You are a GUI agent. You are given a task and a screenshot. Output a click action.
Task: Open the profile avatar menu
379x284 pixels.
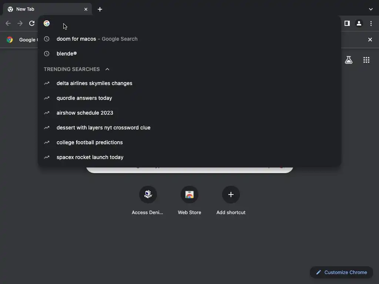359,23
